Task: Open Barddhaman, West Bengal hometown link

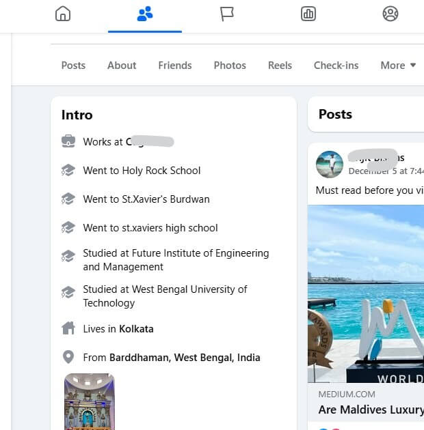Action: point(185,358)
